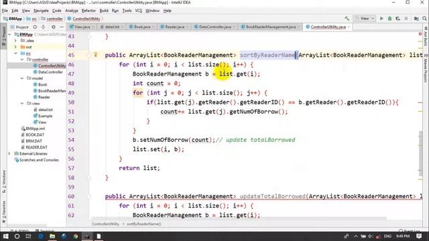Image resolution: width=429 pixels, height=241 pixels.
Task: Run the app with green play button
Action: tap(381, 19)
